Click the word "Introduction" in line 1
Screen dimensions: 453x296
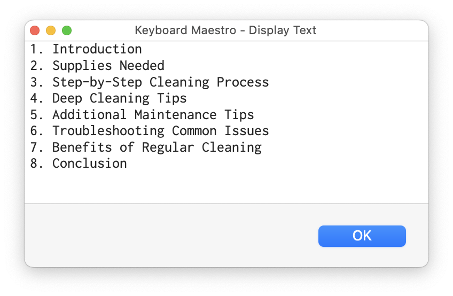click(x=97, y=49)
